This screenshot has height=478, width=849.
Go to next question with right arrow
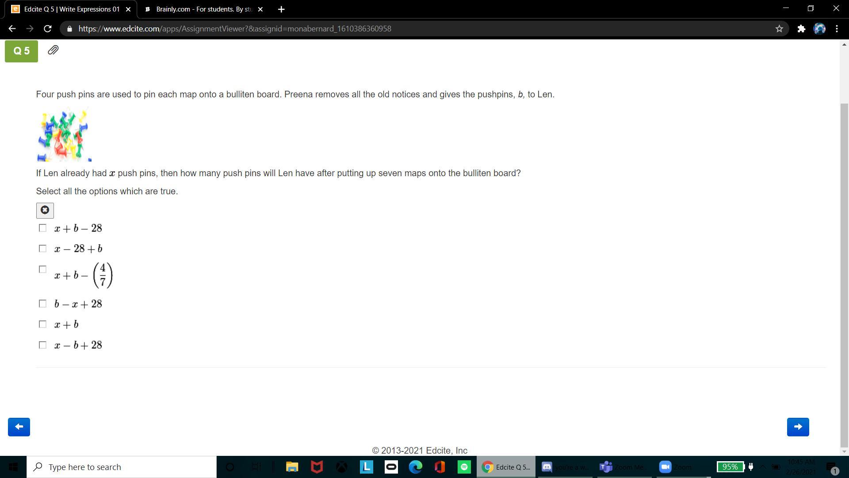[x=798, y=427]
